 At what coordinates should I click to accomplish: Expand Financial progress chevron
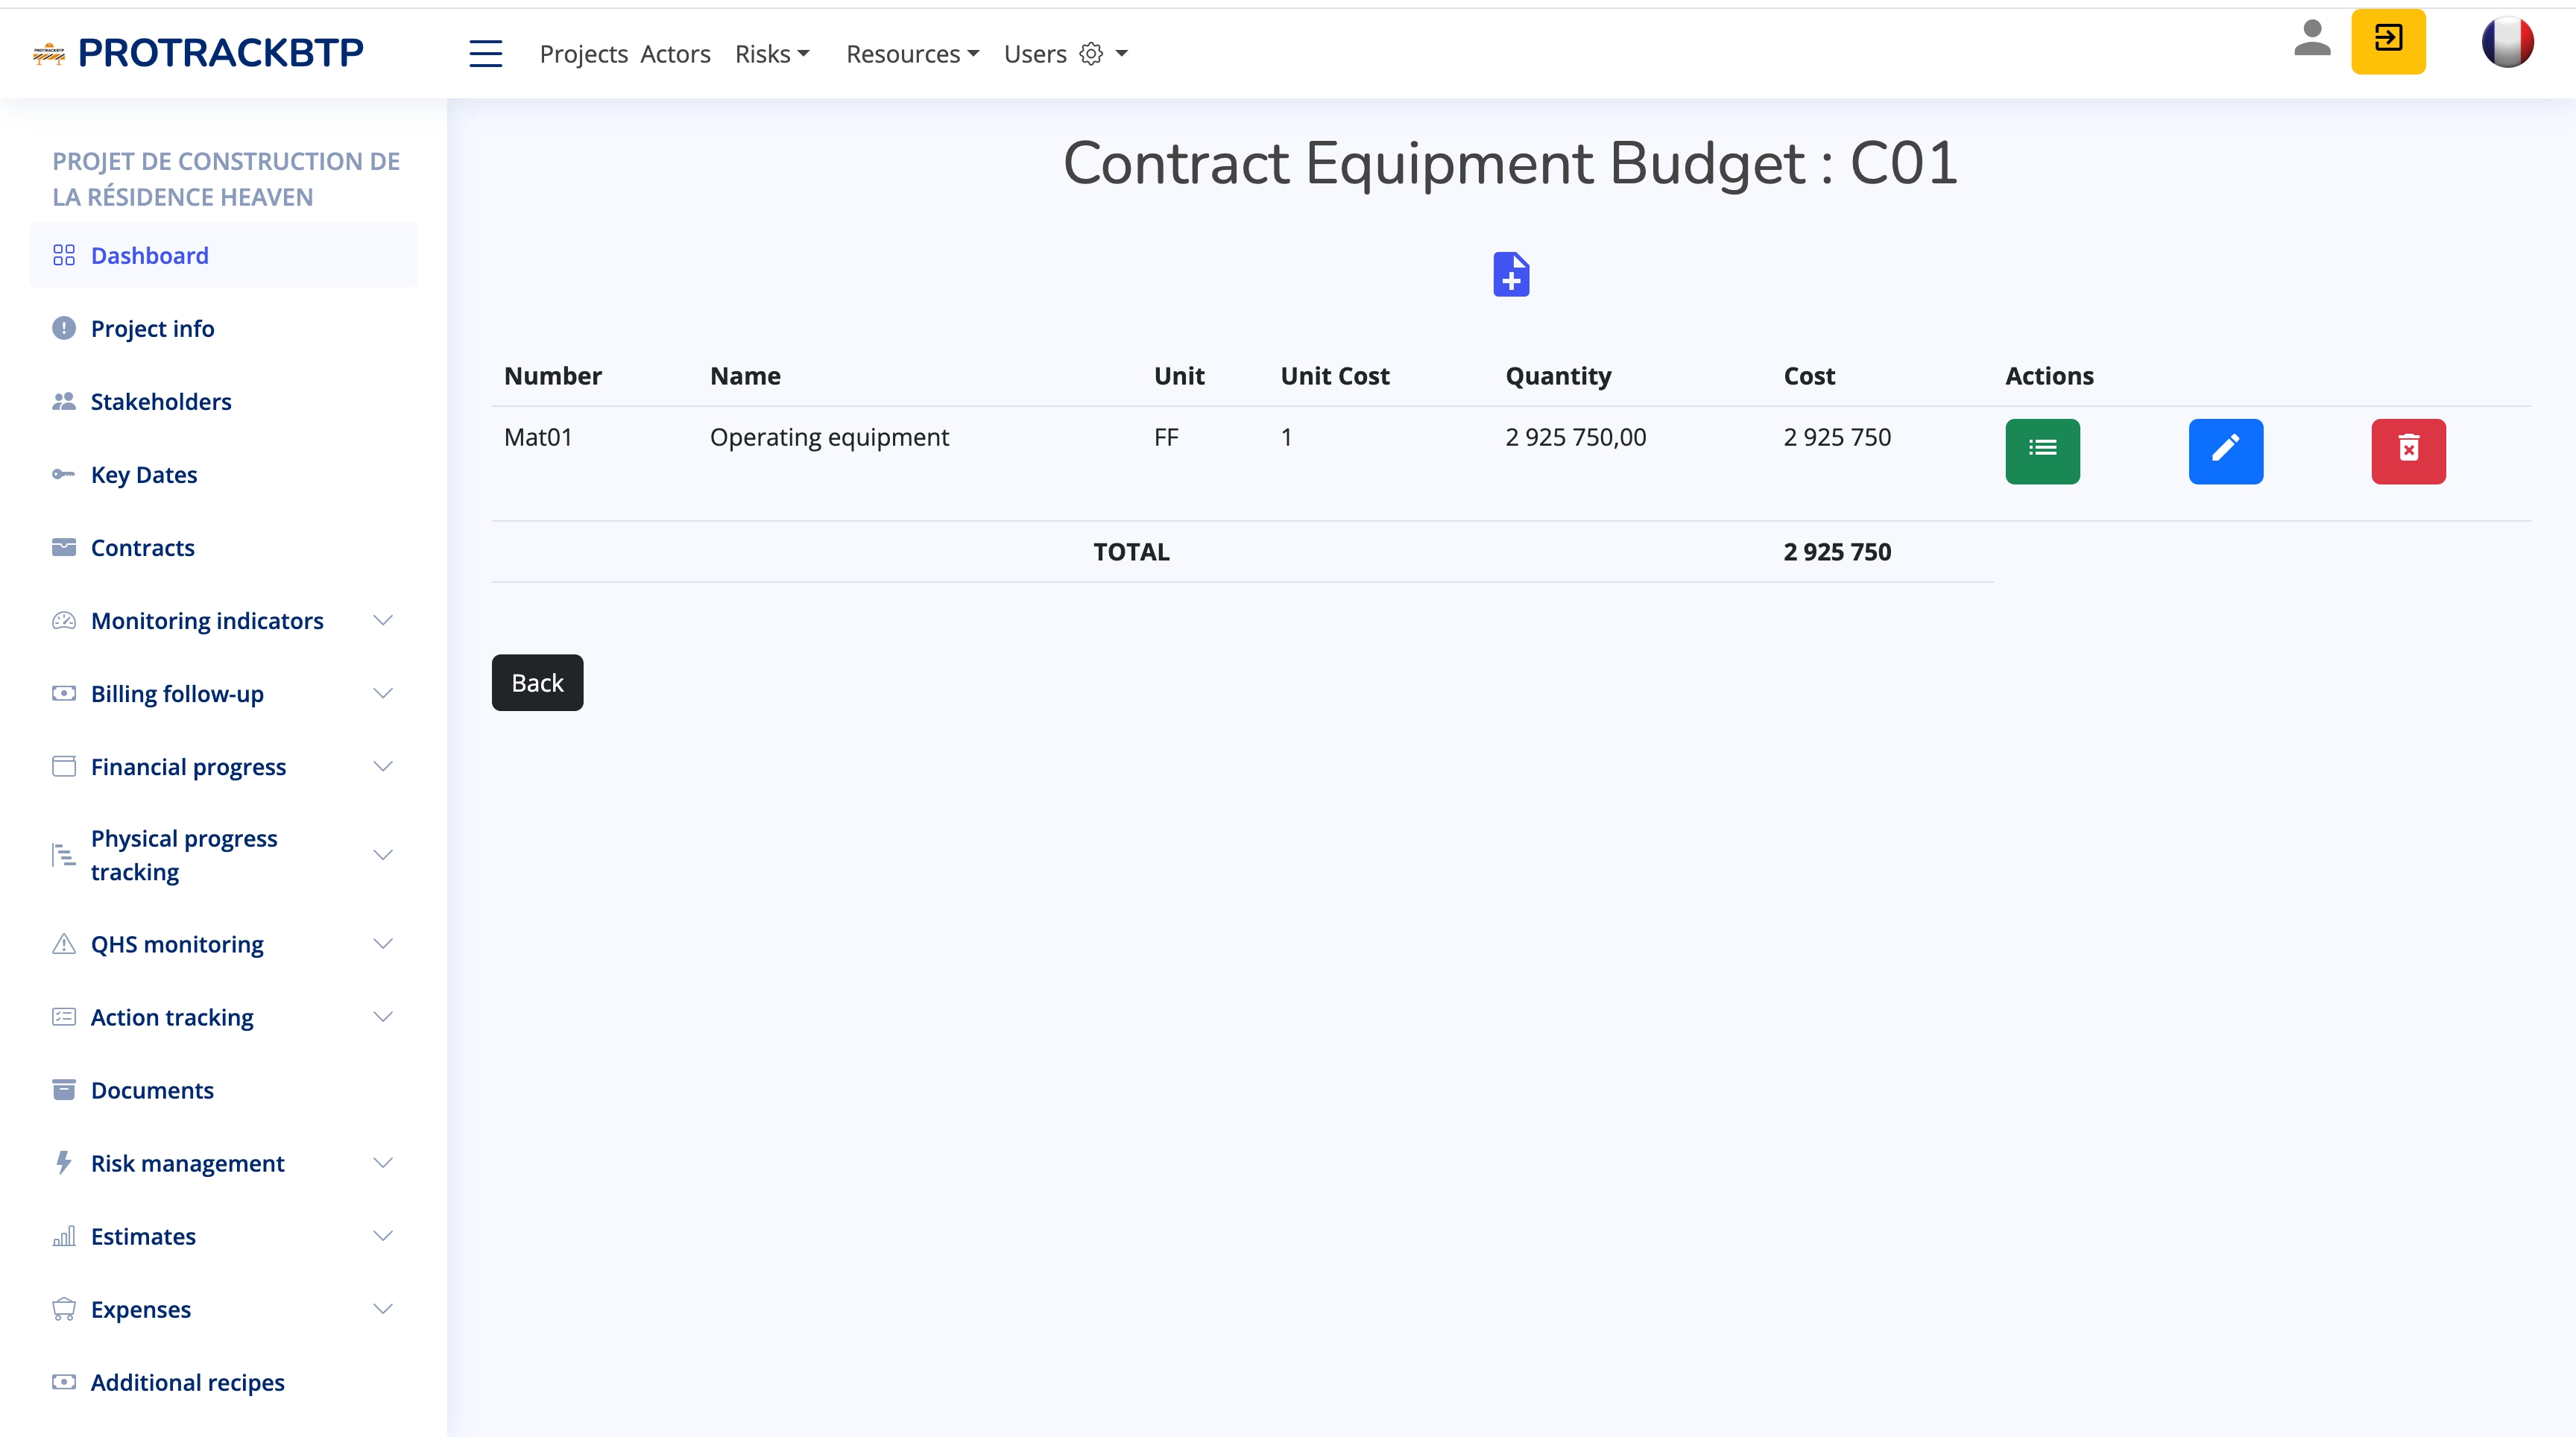(x=383, y=766)
